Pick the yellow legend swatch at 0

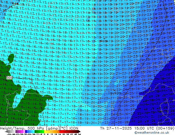(x=45, y=131)
